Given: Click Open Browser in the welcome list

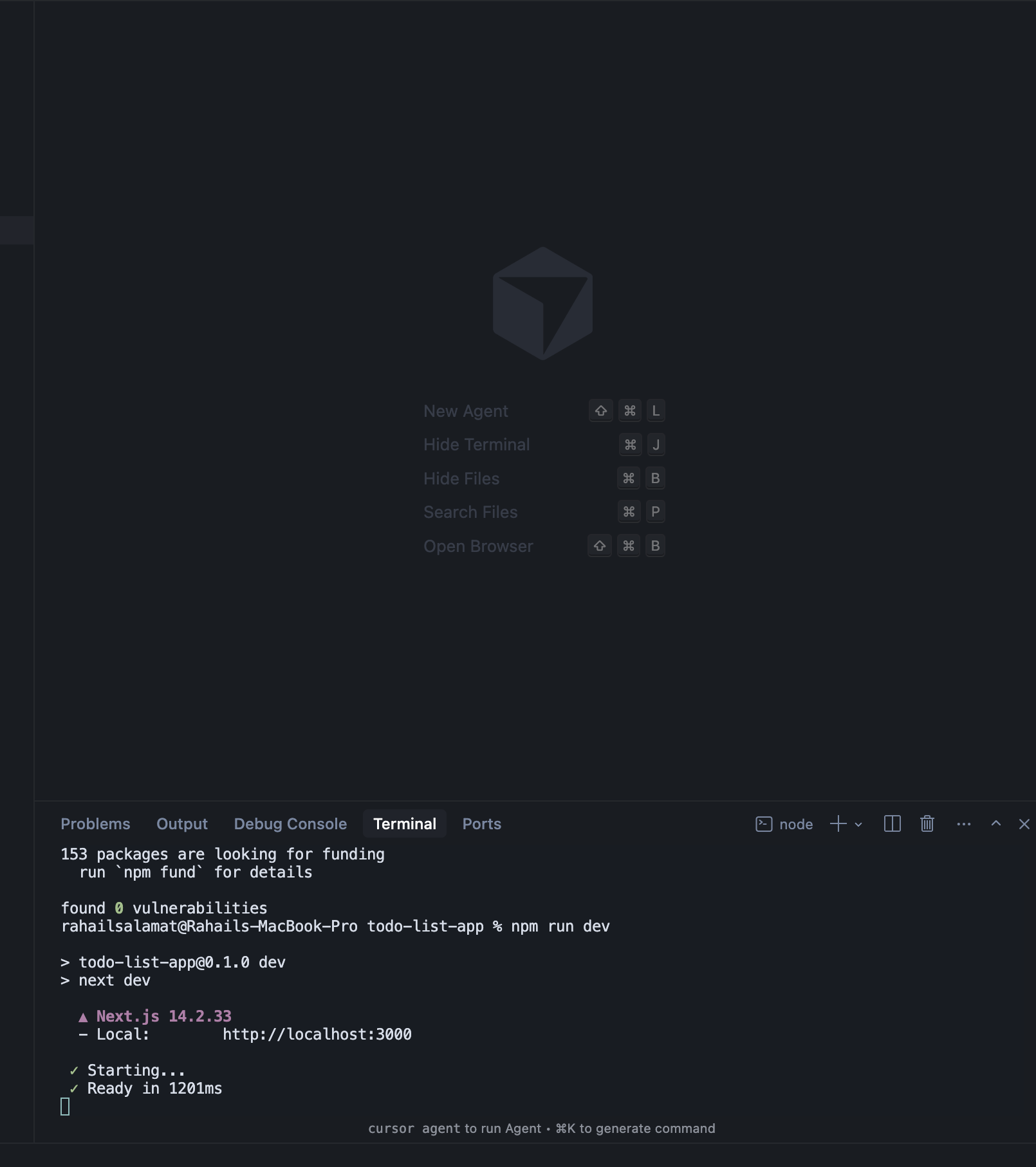Looking at the screenshot, I should click(x=544, y=546).
